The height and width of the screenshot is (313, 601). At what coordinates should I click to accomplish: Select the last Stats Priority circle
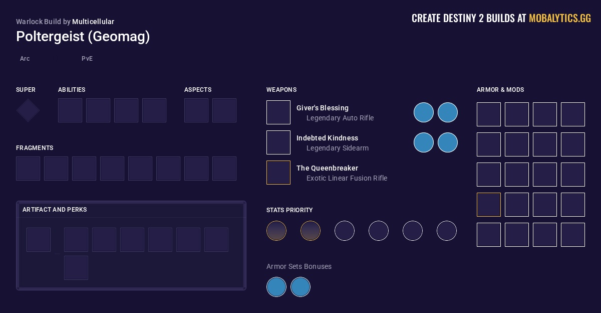click(x=447, y=231)
